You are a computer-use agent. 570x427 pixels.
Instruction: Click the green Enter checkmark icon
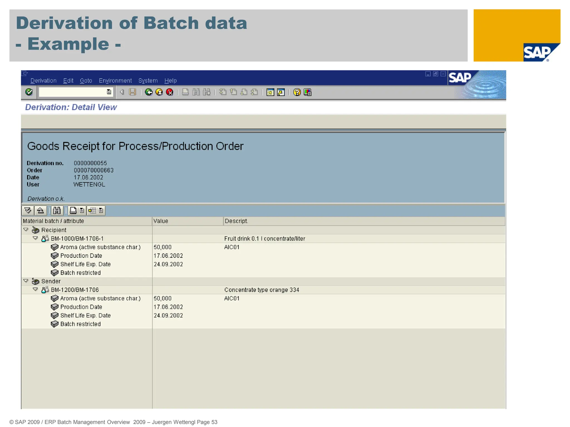(x=29, y=92)
